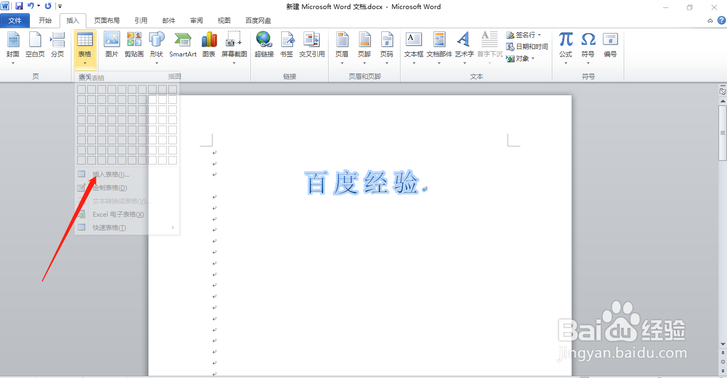This screenshot has width=727, height=378.
Task: Insert SmartArt graphic
Action: click(183, 45)
